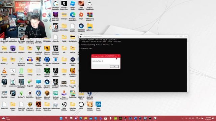
Task: Open File Explorer from the taskbar
Action: coord(86,118)
